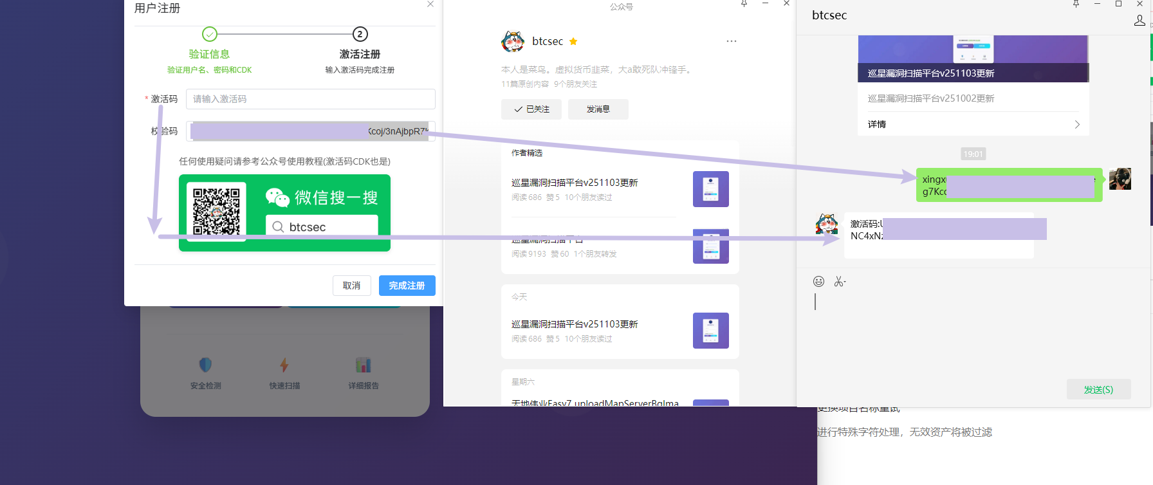
Task: Click the Quick Scan lightning icon
Action: coord(284,365)
